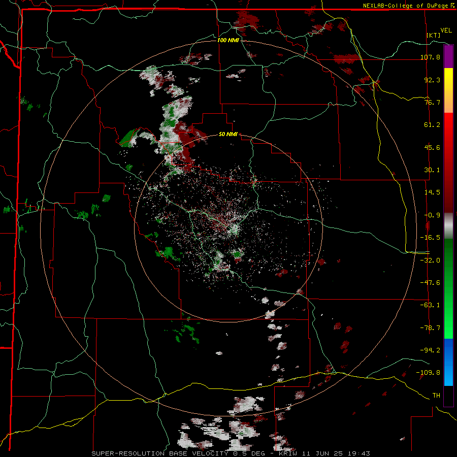Select the -63.1 velocity scale value

(431, 305)
